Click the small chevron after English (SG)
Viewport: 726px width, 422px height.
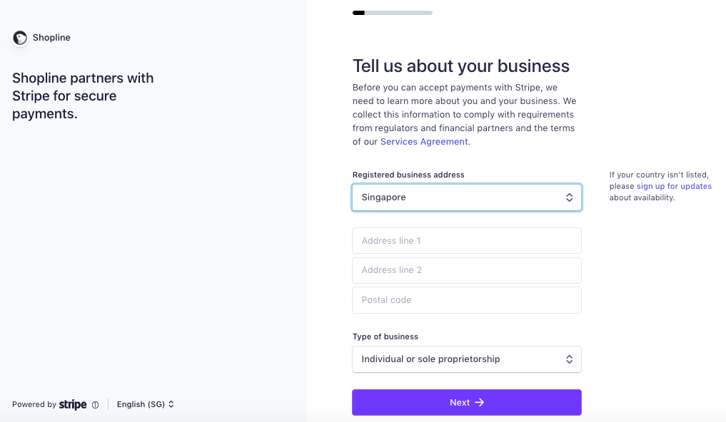(x=171, y=404)
